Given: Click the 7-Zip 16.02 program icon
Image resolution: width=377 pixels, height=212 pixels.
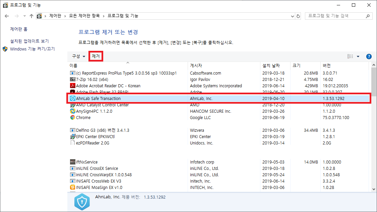Looking at the screenshot, I should coord(72,79).
